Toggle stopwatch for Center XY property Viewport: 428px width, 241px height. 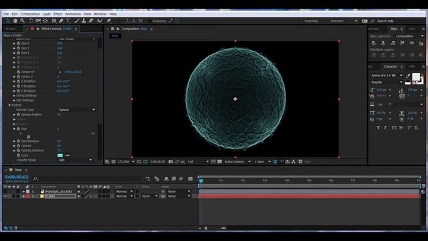pyautogui.click(x=19, y=72)
